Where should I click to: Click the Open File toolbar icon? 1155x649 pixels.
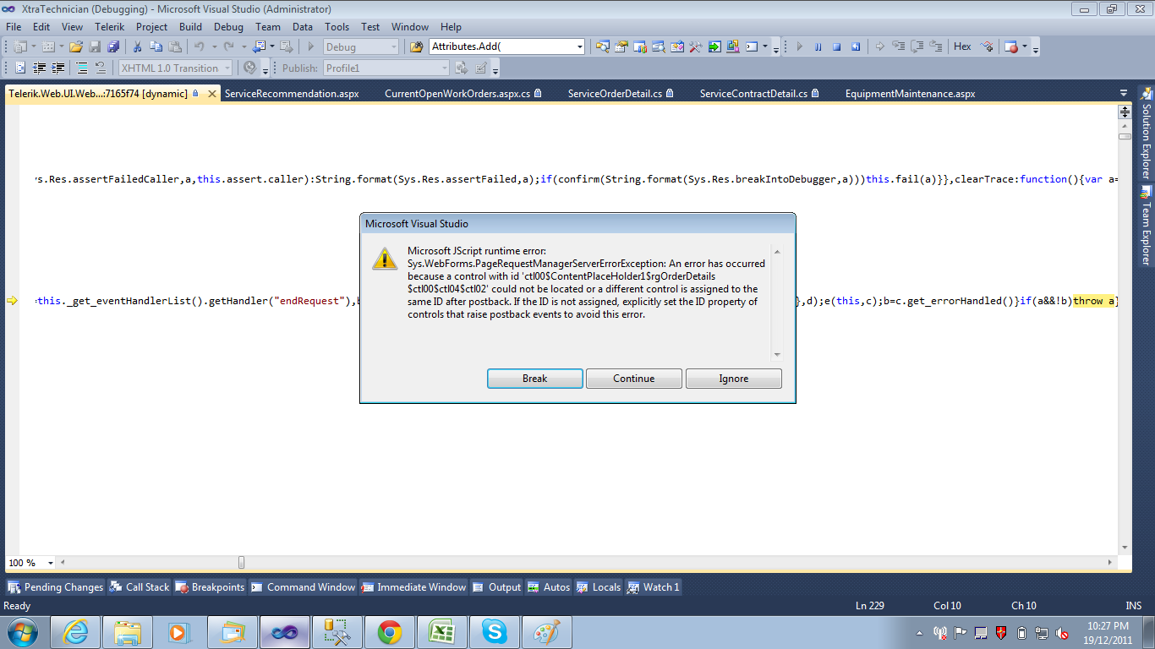(x=76, y=47)
